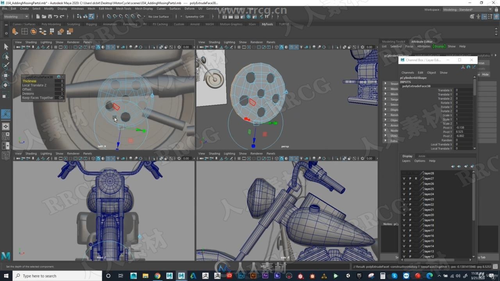Click the Redo arrow icon
Screen dimensions: 500x281
[62, 16]
